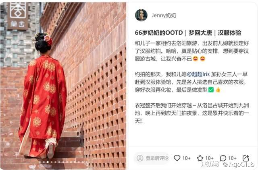
Task: Like the post with the heart icon
Action: pyautogui.click(x=177, y=158)
